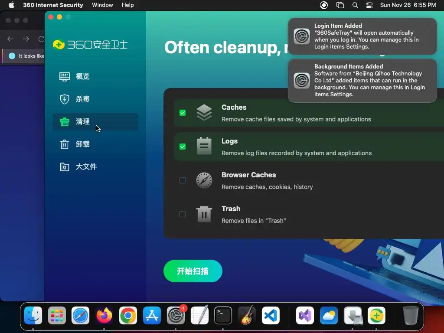444x333 pixels.
Task: Click the folder icon beside 大文件
Action: click(65, 167)
